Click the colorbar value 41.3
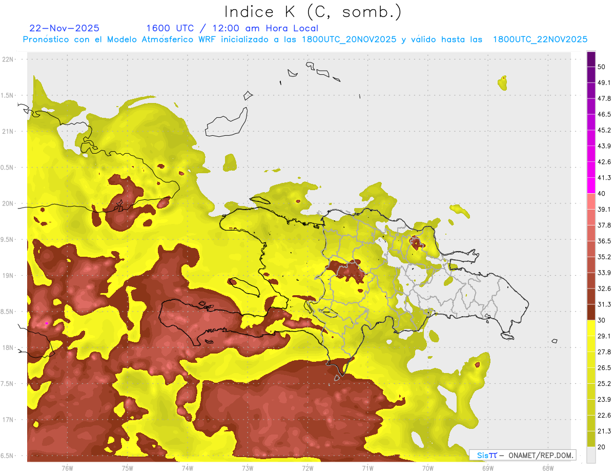This screenshot has width=615, height=475. click(x=604, y=178)
